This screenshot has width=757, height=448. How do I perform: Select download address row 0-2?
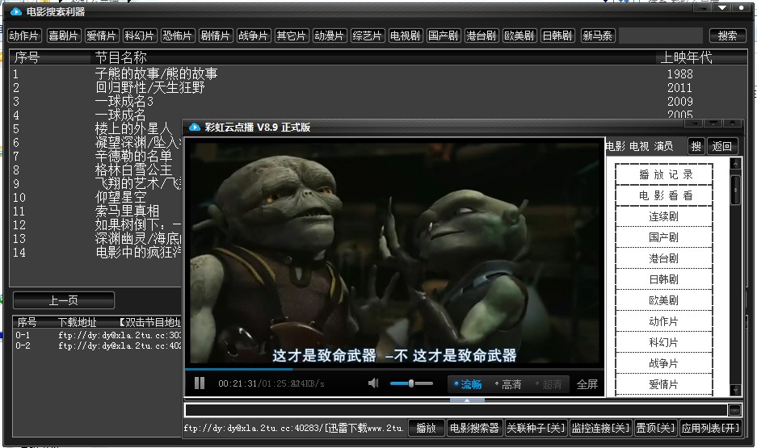pyautogui.click(x=97, y=345)
